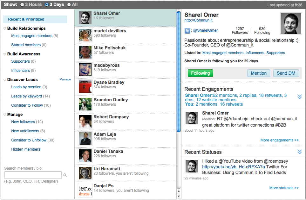Open Dyane Bradley's red avatar thumbnail
The width and height of the screenshot is (306, 200).
point(85,87)
